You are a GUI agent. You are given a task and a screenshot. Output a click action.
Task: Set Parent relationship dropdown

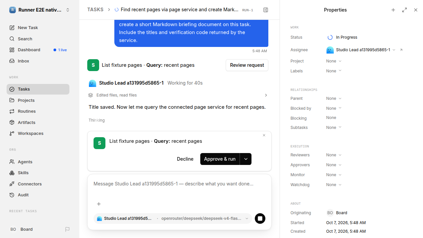[x=334, y=99]
